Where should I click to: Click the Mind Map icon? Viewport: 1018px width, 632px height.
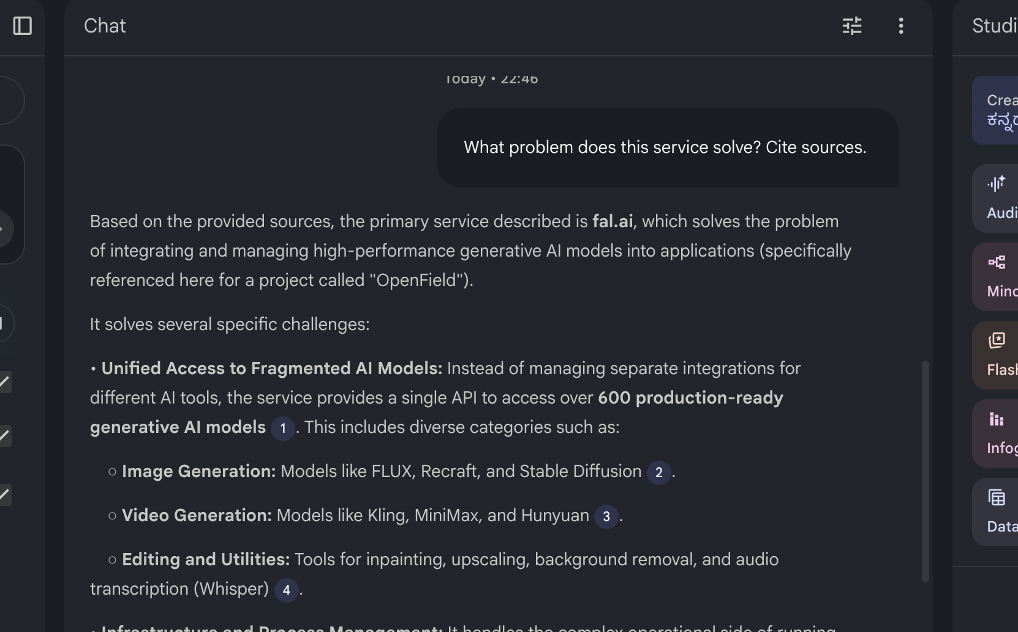(997, 262)
